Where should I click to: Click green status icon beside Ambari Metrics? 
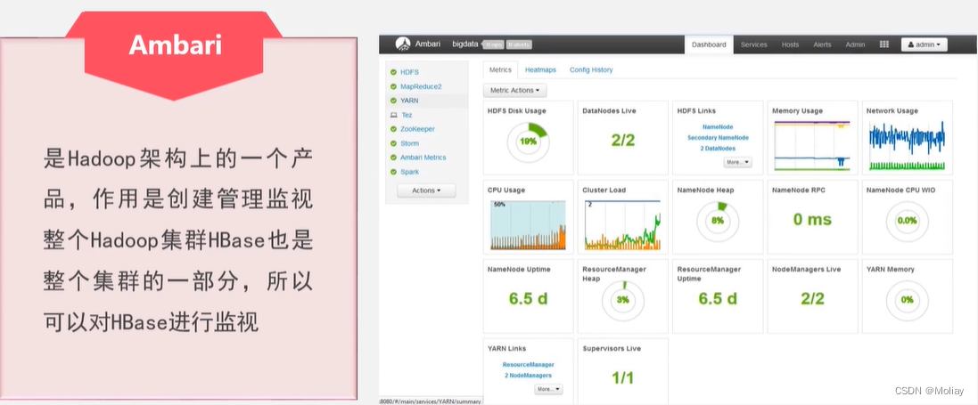[393, 158]
